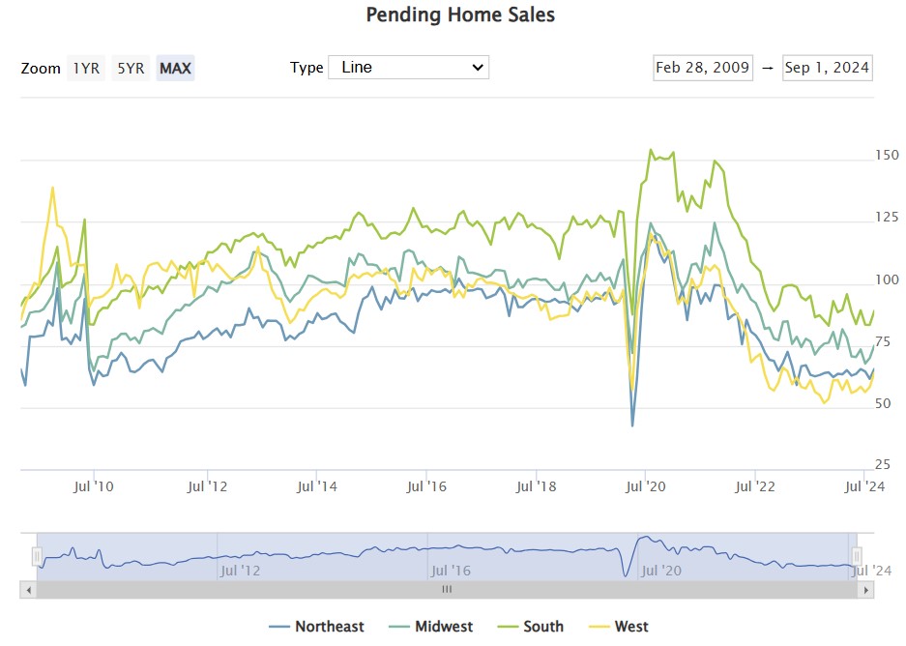This screenshot has height=646, width=906.
Task: Toggle the South series legend item
Action: (542, 627)
